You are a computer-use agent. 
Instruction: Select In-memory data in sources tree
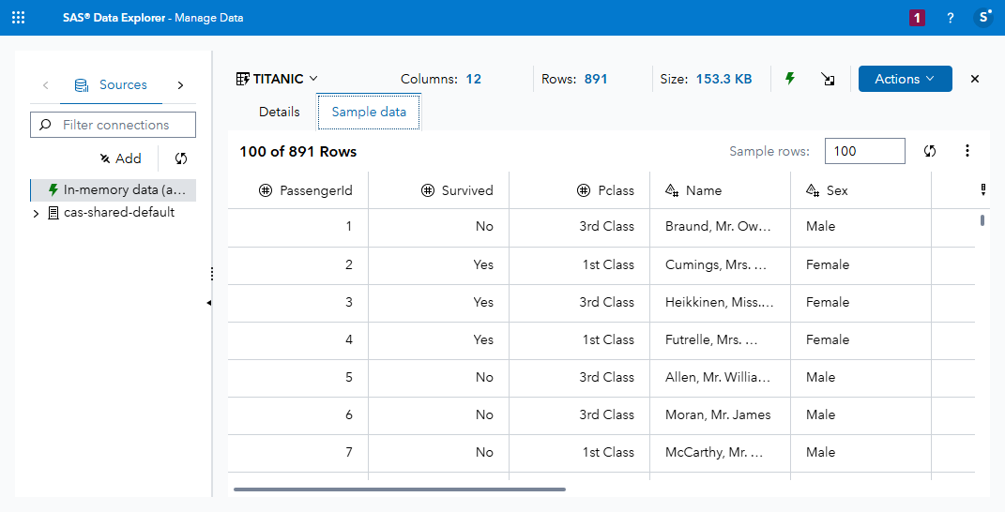(123, 189)
